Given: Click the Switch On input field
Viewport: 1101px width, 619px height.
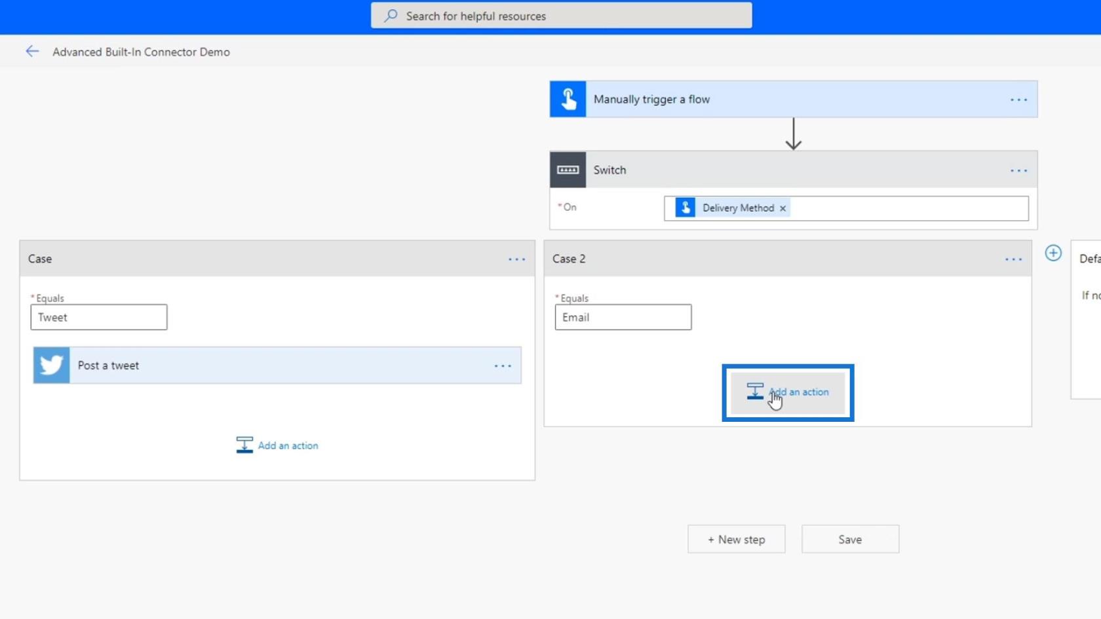Looking at the screenshot, I should (x=846, y=208).
